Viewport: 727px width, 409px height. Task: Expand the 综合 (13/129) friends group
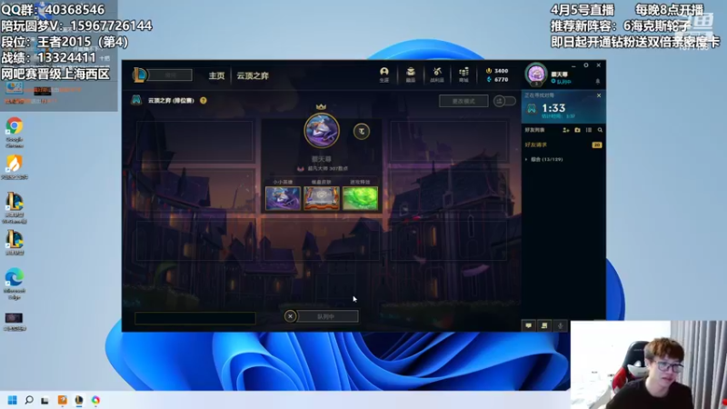pos(543,159)
